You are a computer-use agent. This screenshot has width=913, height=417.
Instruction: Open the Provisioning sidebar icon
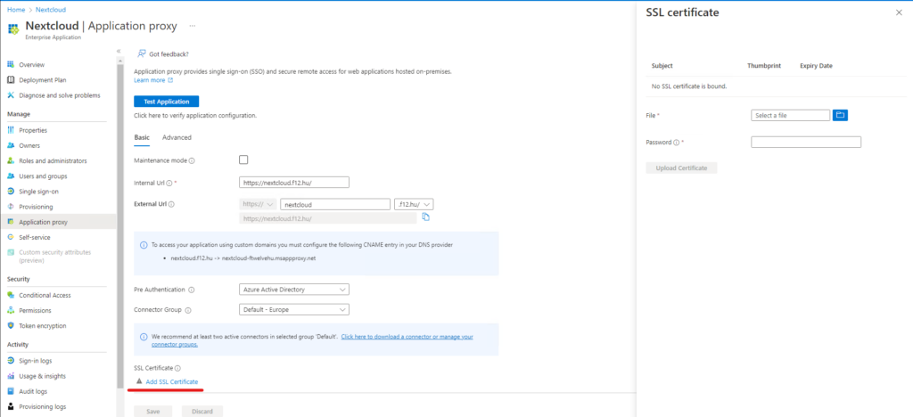pyautogui.click(x=11, y=207)
